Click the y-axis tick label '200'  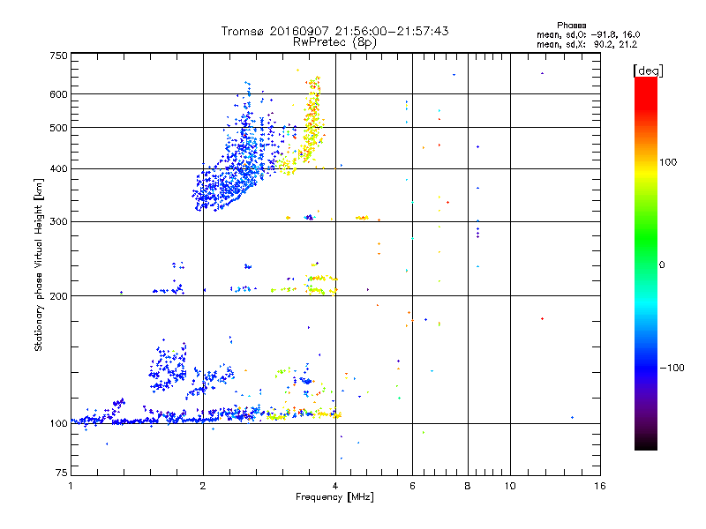click(58, 295)
